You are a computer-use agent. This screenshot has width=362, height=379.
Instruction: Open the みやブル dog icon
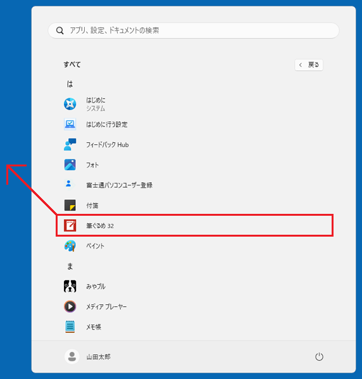click(70, 287)
